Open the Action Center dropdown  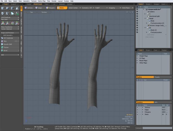click(74, 8)
